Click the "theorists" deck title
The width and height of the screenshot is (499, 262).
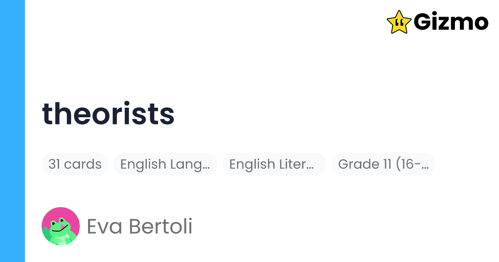tap(109, 114)
